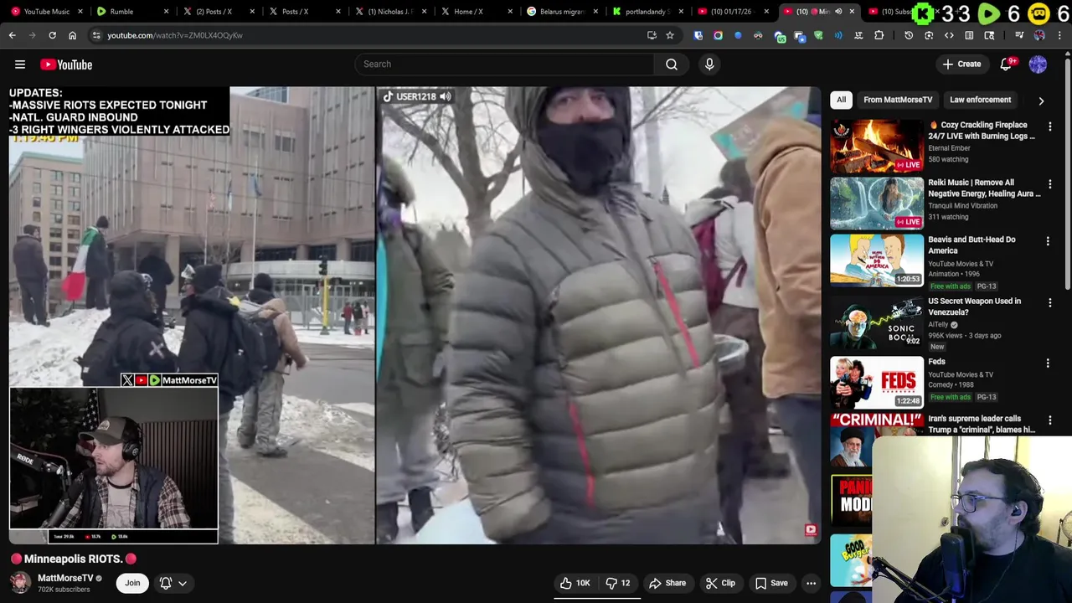Select the All filter chip
1072x603 pixels.
click(841, 100)
